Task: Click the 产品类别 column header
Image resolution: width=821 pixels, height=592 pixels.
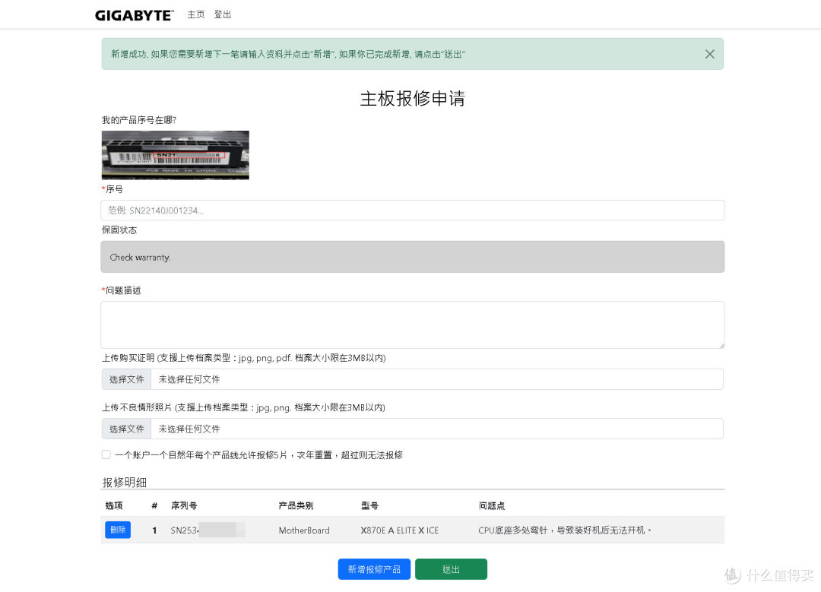Action: coord(296,505)
